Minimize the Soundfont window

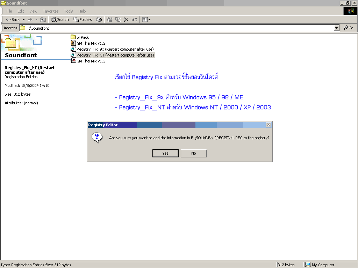[x=342, y=3]
